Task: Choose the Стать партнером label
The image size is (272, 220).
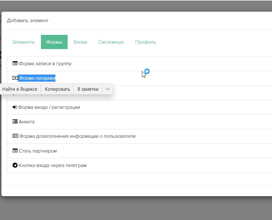Action: [x=38, y=151]
